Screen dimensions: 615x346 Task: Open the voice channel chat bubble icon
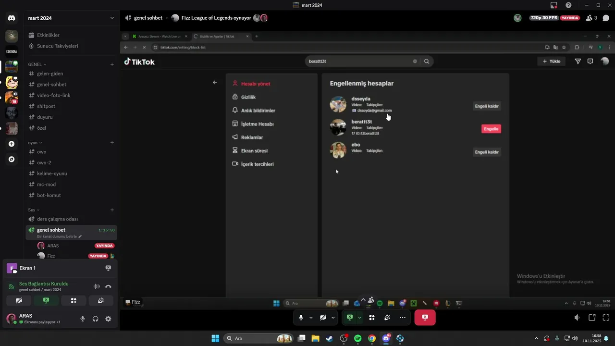tap(606, 18)
